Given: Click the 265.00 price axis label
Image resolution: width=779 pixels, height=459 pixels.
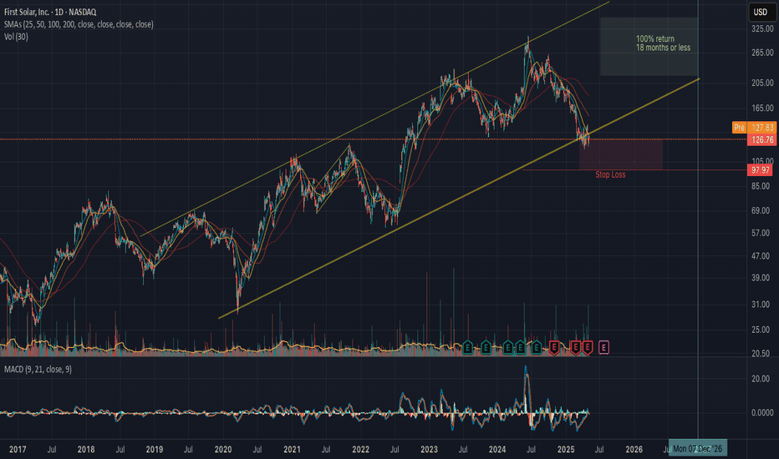Looking at the screenshot, I should click(762, 53).
